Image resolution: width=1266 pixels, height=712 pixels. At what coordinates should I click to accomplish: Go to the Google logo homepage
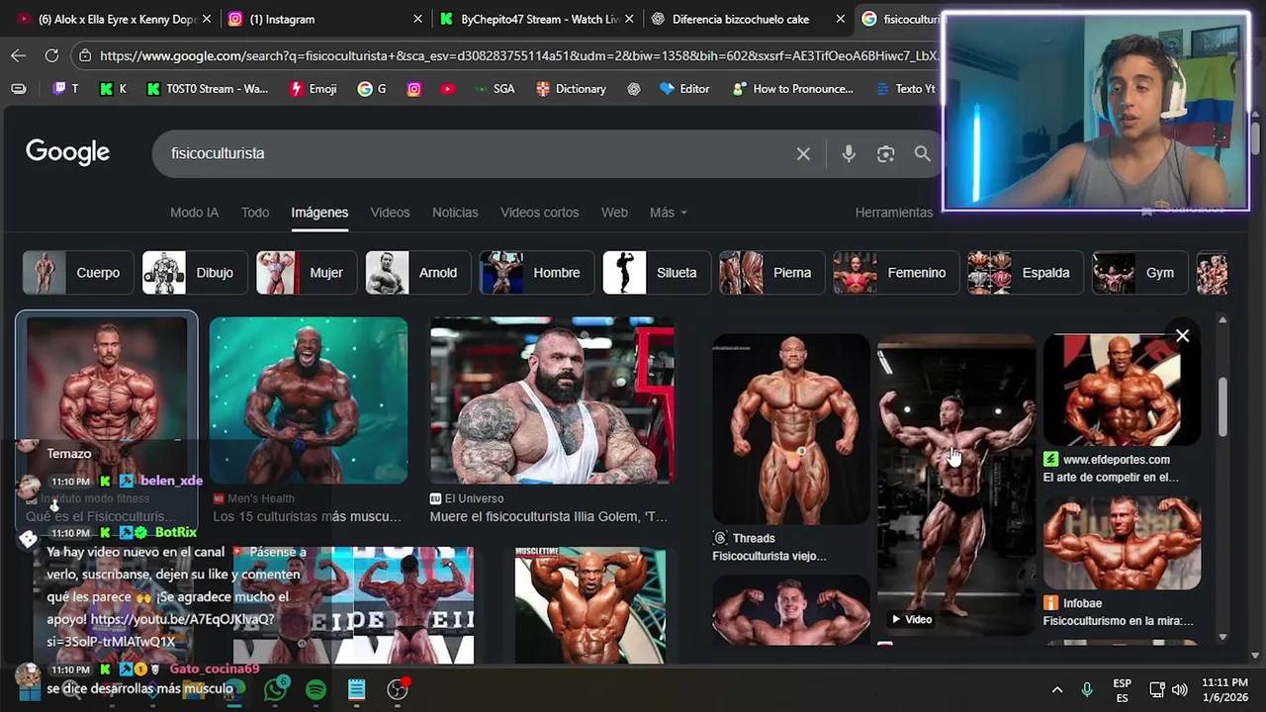(67, 152)
